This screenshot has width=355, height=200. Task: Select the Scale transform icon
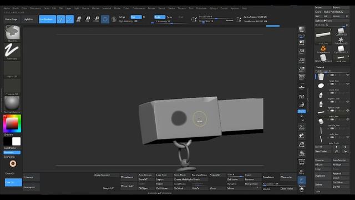click(88, 19)
